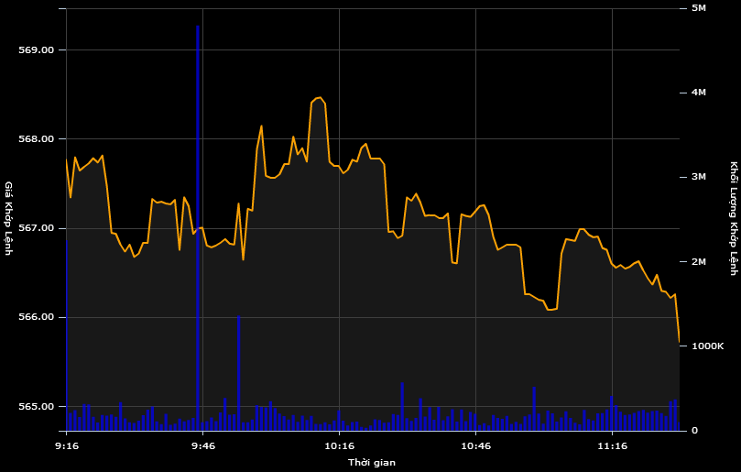Click the 1000K volume axis label

[x=707, y=346]
